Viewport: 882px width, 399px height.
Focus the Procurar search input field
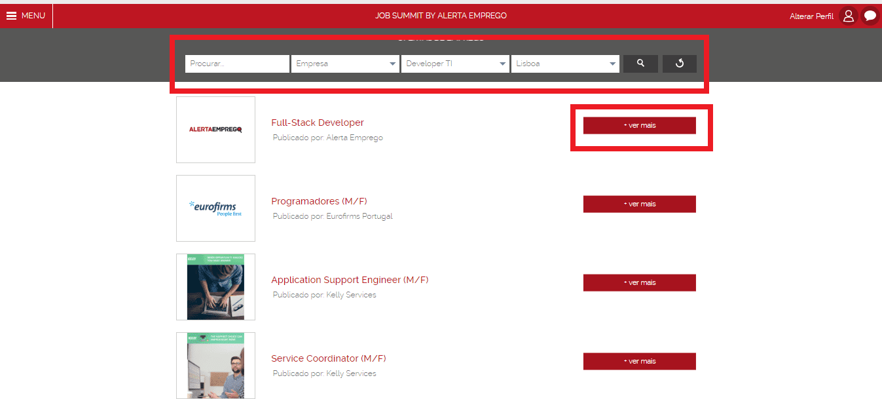[x=237, y=64]
